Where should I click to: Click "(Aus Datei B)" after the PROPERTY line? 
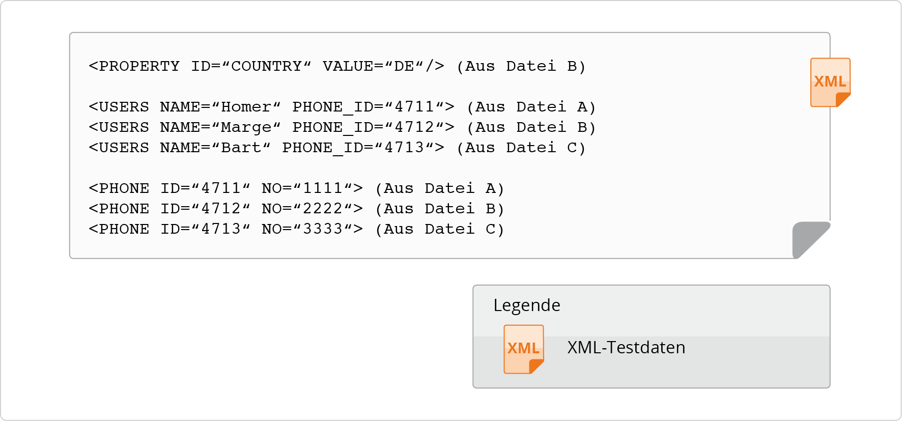click(x=521, y=66)
